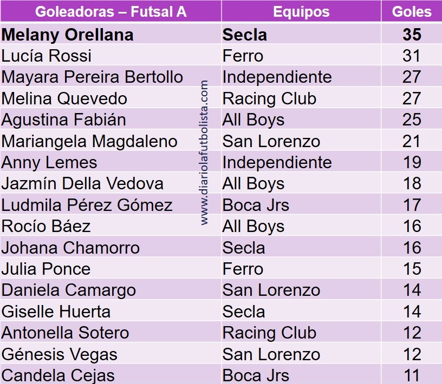Click Mariangela Magdaleno's goal count of 21
Viewport: 442px width, 384px height.
(x=412, y=141)
